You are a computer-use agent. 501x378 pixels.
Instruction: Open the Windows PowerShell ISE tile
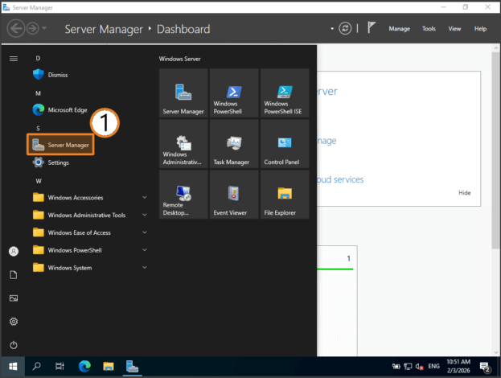[285, 93]
